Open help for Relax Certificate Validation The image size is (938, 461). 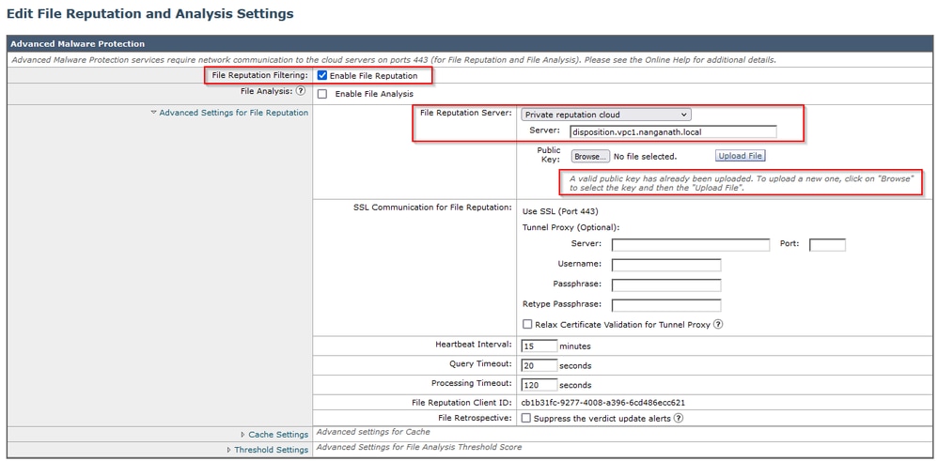[718, 325]
